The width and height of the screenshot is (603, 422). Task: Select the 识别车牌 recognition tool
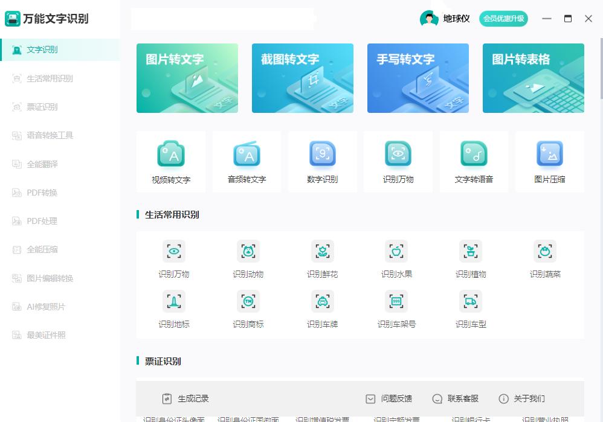point(323,301)
